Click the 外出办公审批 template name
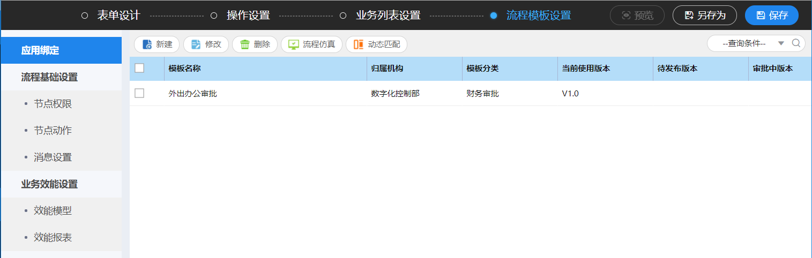This screenshot has height=258, width=812. (x=192, y=94)
